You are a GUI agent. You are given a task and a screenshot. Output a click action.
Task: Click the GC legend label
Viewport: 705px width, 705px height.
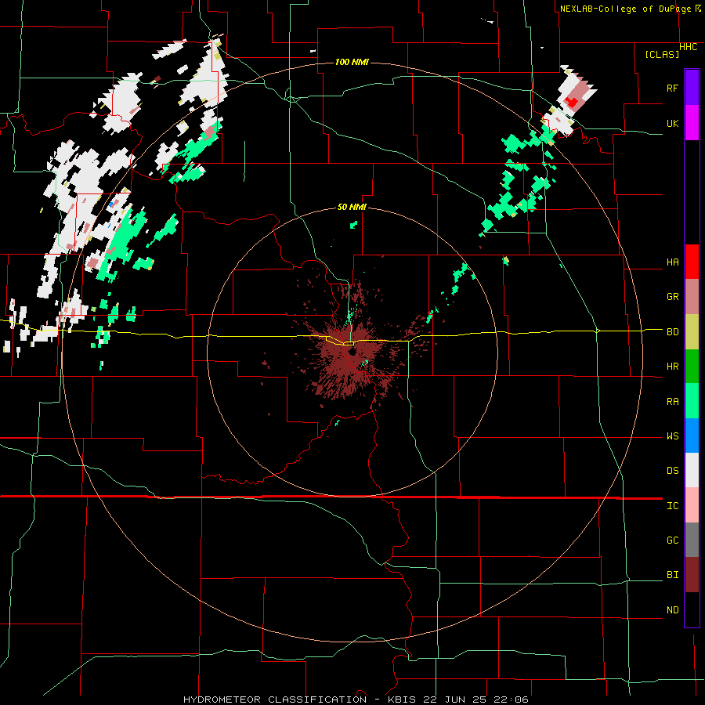tap(672, 540)
